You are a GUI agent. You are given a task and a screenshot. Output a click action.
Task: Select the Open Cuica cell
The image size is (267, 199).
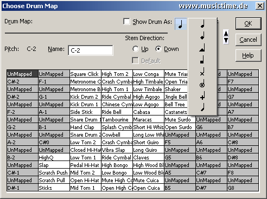[x=148, y=188]
